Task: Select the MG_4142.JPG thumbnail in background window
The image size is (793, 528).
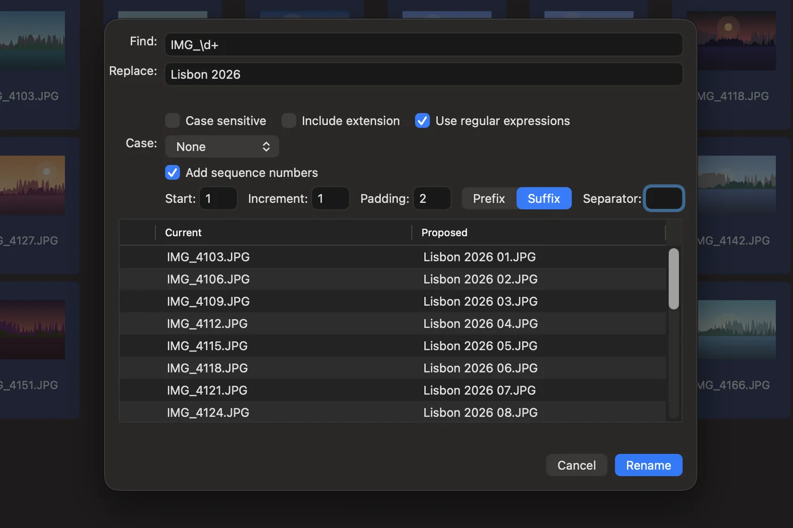Action: point(736,185)
